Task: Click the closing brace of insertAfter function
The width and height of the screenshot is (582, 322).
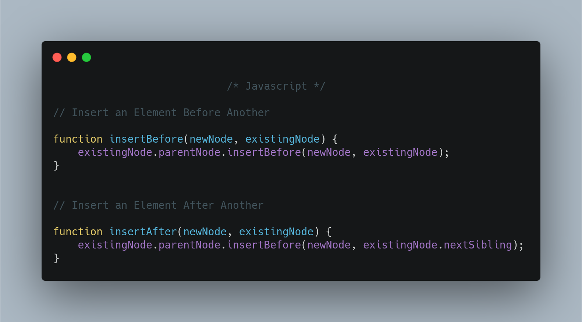Action: coord(56,258)
